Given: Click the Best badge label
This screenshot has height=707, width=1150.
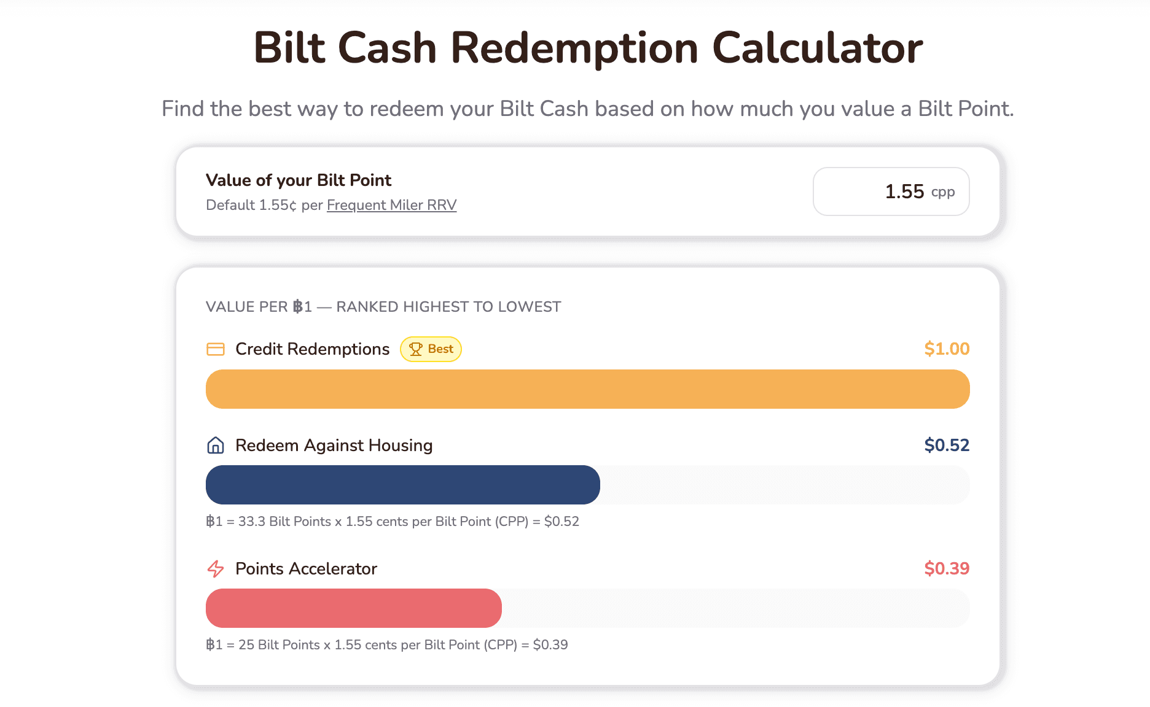Looking at the screenshot, I should [431, 349].
